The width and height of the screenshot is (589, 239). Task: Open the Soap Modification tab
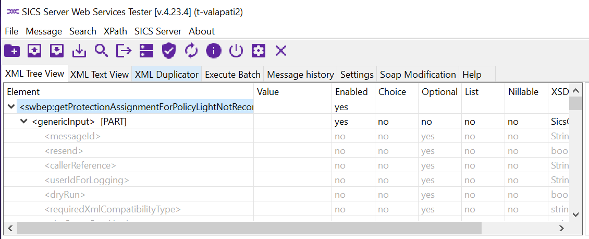(x=418, y=75)
